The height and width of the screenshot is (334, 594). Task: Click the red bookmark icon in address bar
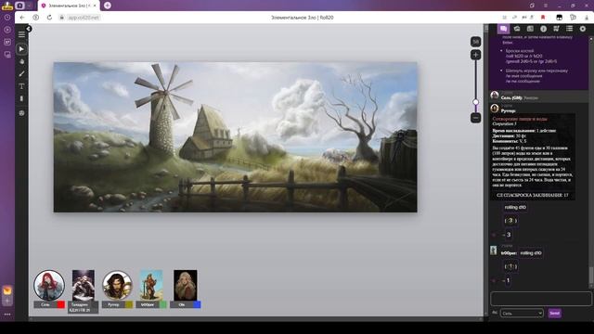(543, 18)
